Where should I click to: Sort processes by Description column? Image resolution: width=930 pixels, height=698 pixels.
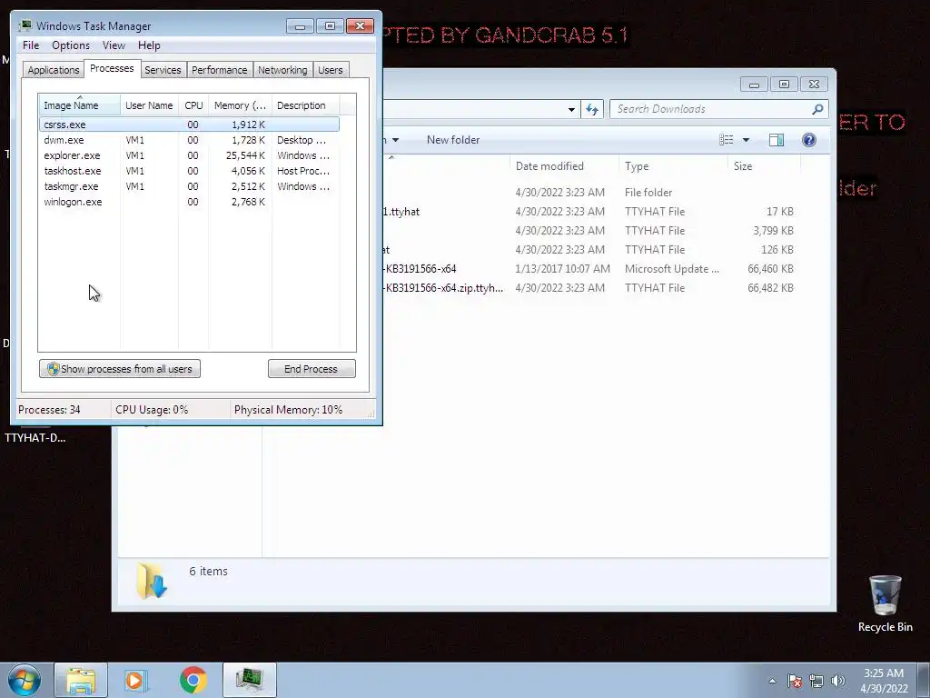coord(305,105)
